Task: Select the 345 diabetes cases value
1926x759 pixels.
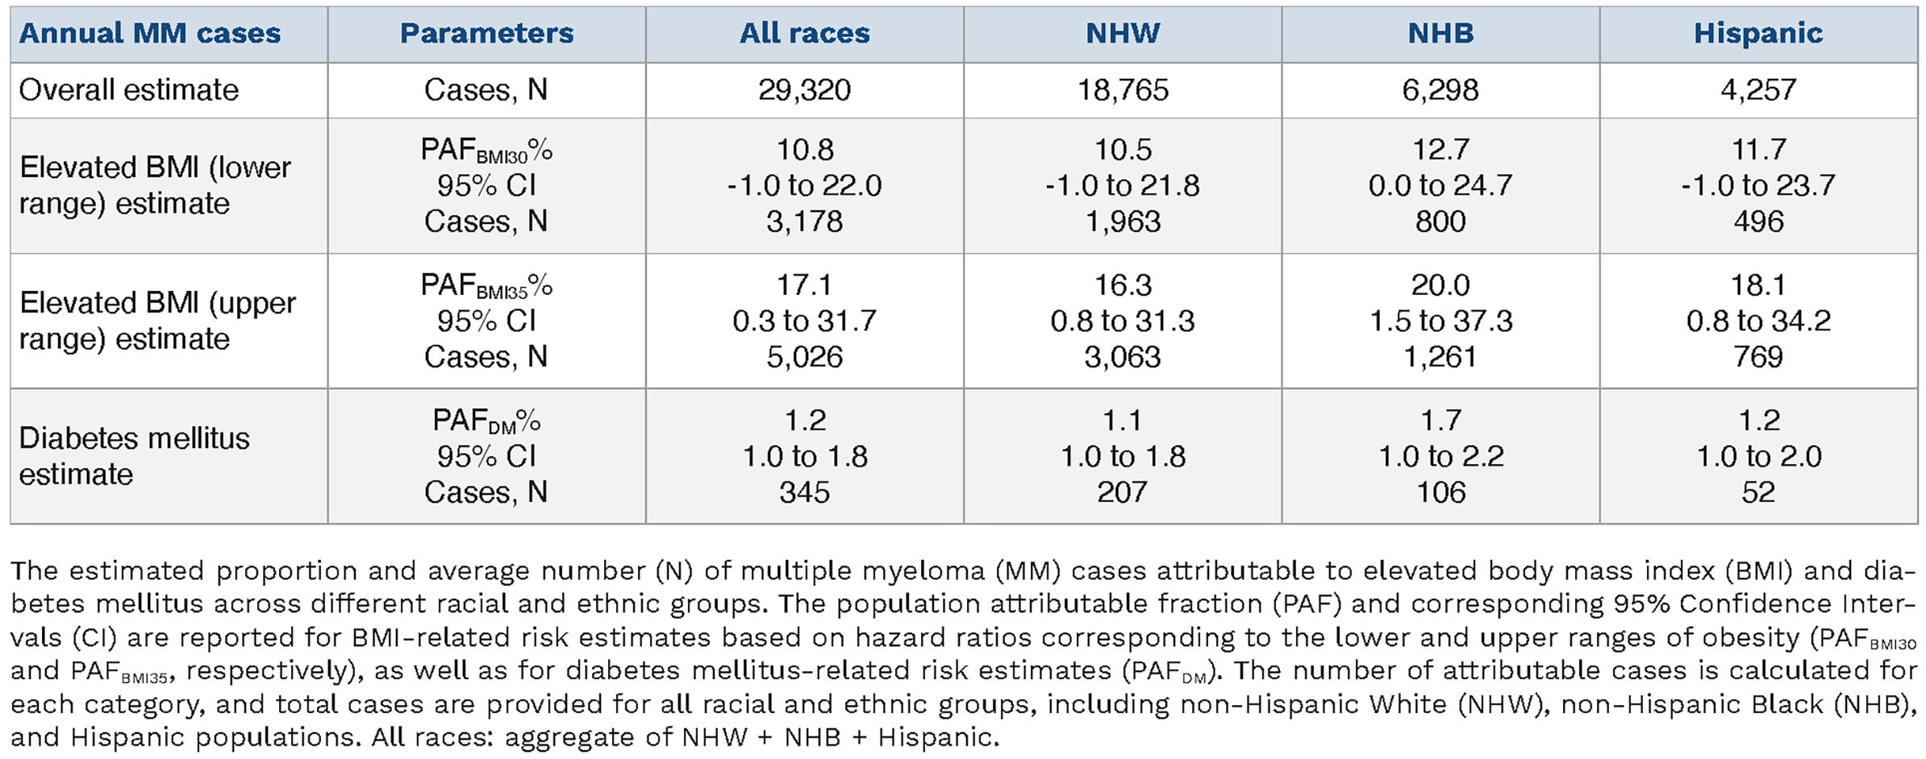Action: [x=804, y=492]
